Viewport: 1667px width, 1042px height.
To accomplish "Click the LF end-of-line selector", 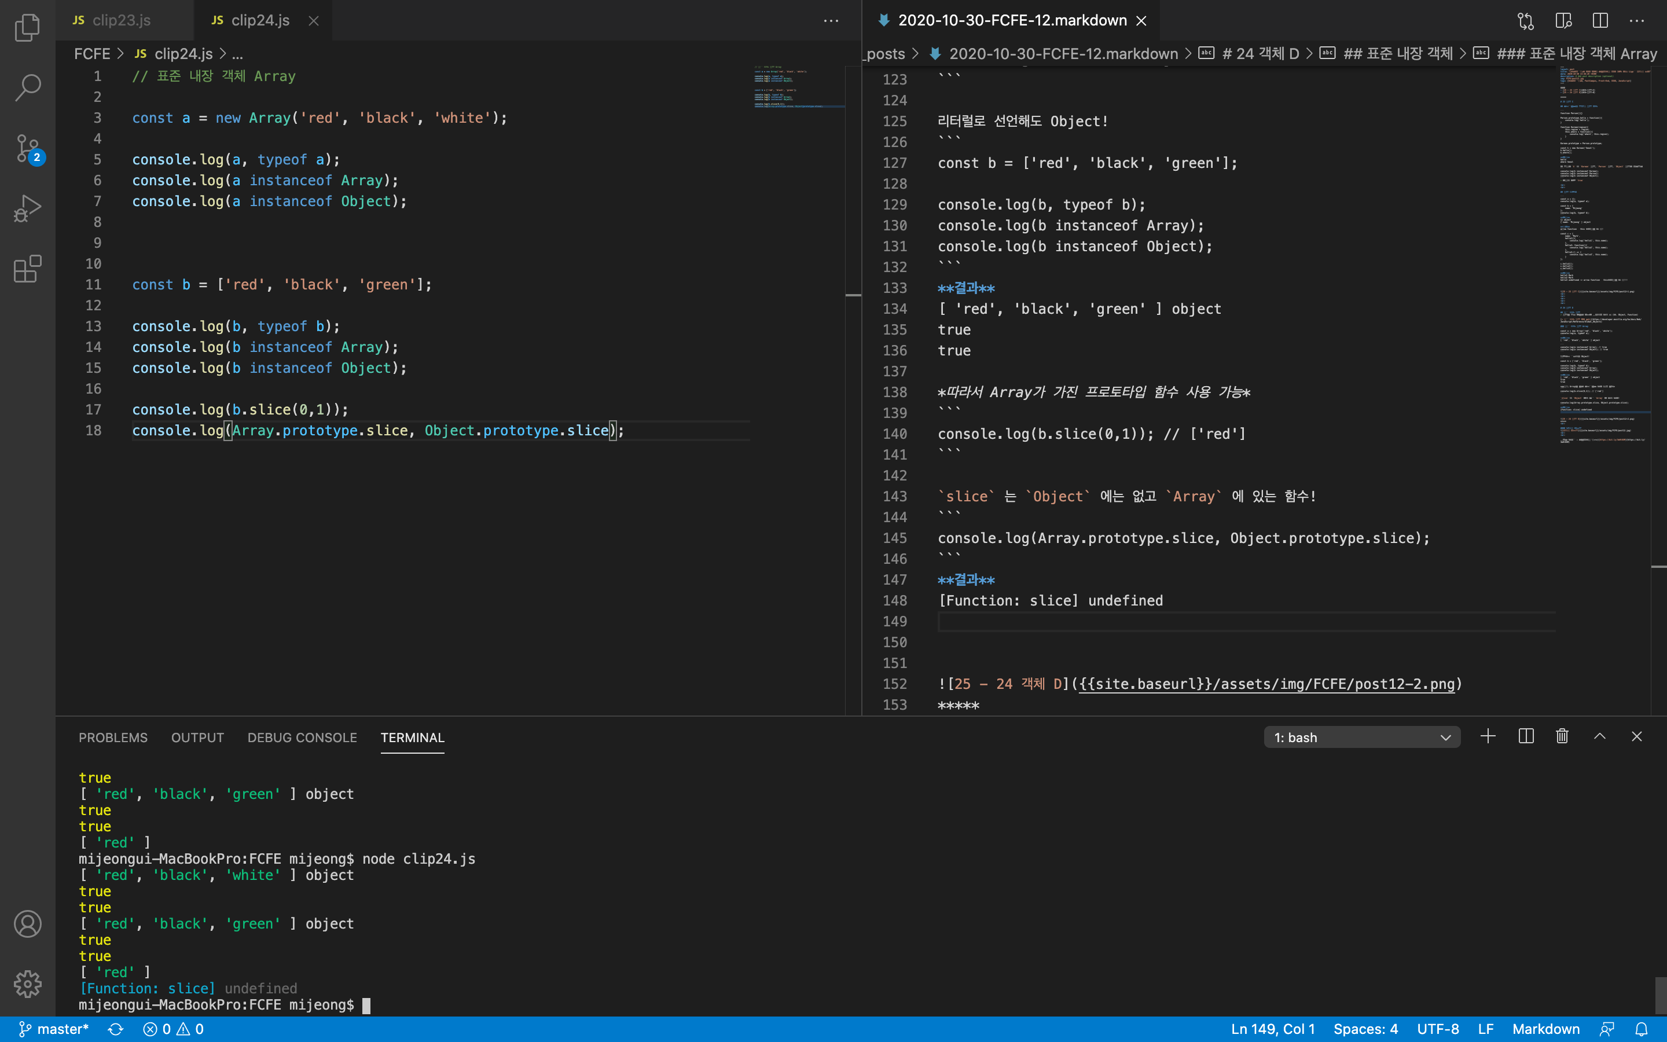I will coord(1486,1029).
